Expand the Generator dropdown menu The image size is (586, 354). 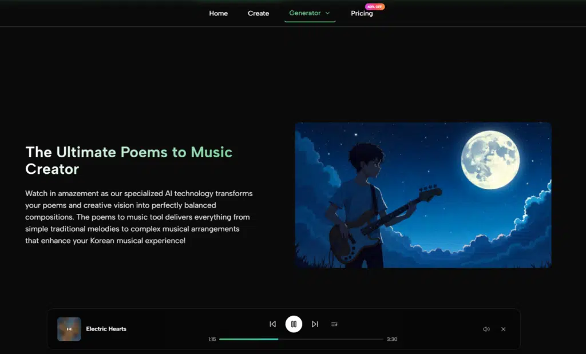tap(310, 13)
